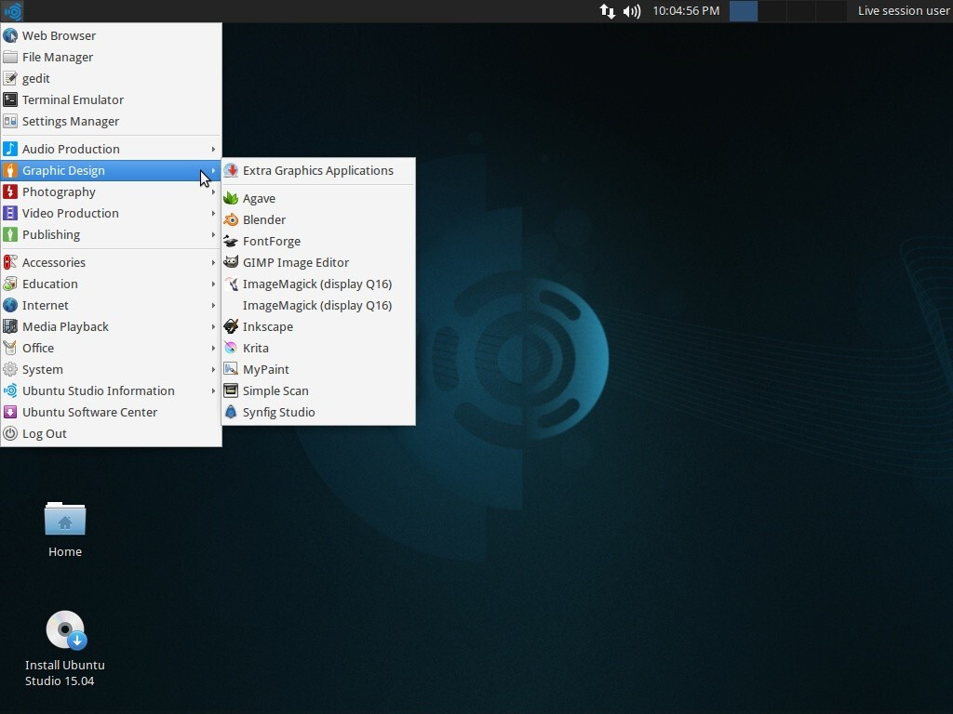This screenshot has width=953, height=714.
Task: Click the Terminal Emulator icon
Action: (10, 99)
